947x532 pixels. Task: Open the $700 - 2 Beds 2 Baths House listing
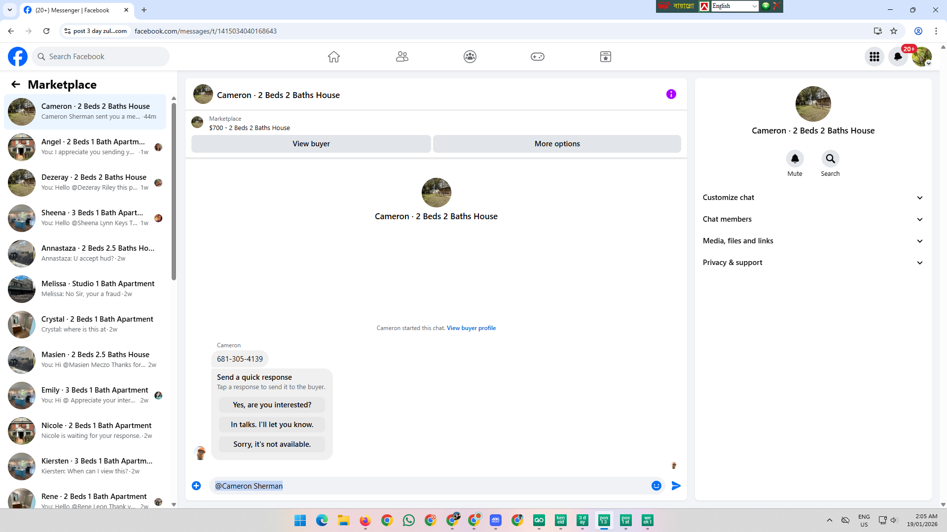coord(250,128)
